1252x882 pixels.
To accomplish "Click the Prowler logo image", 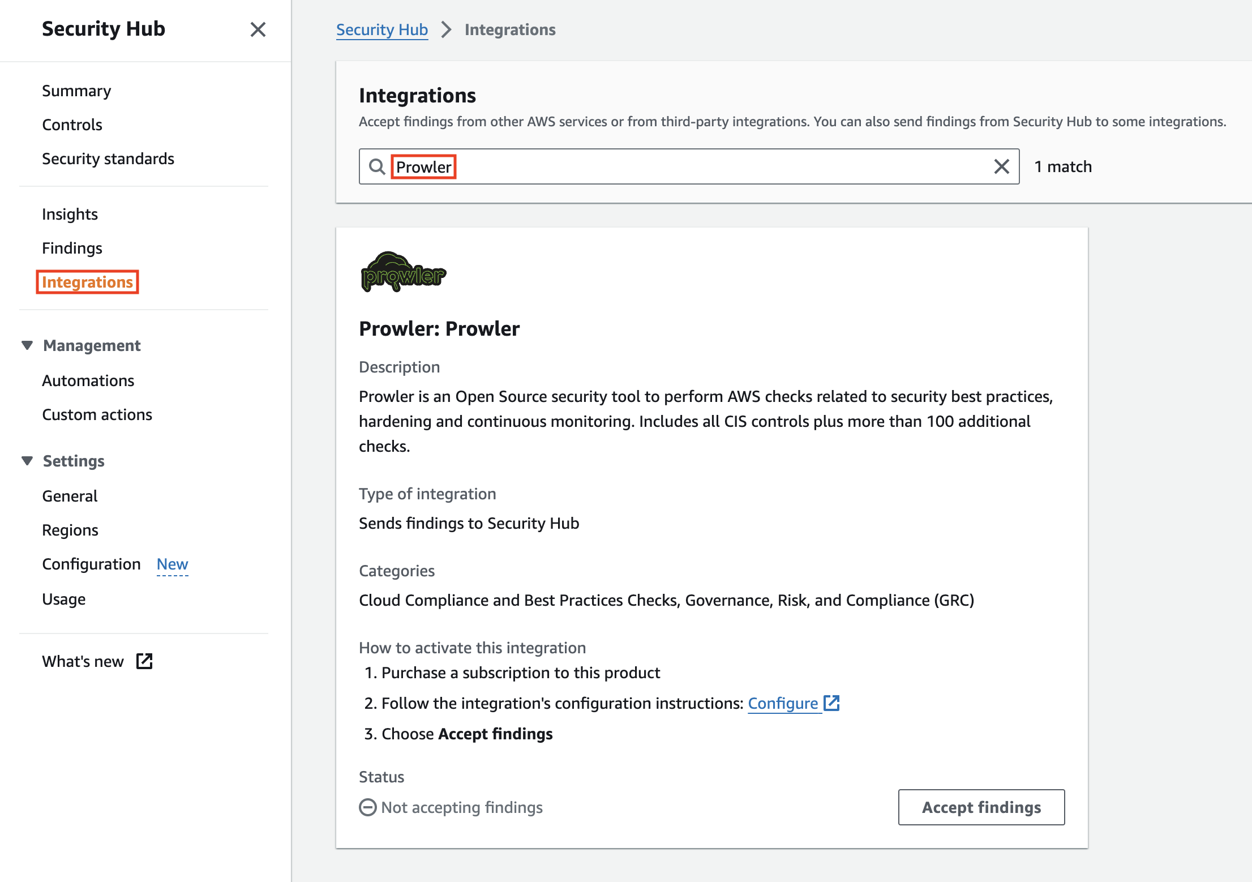I will tap(403, 272).
